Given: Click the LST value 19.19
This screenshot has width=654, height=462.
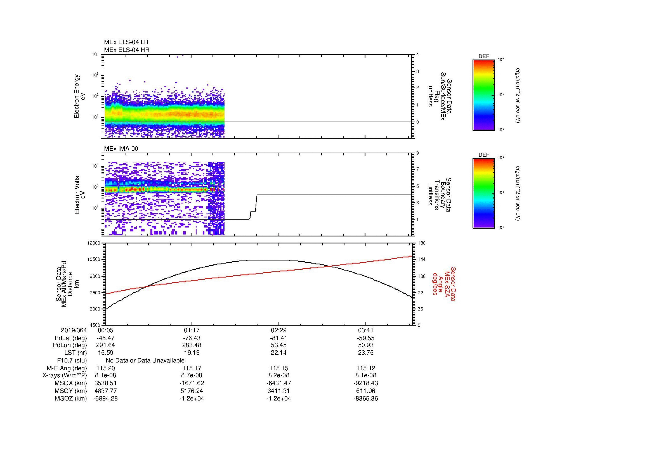Looking at the screenshot, I should [x=192, y=353].
